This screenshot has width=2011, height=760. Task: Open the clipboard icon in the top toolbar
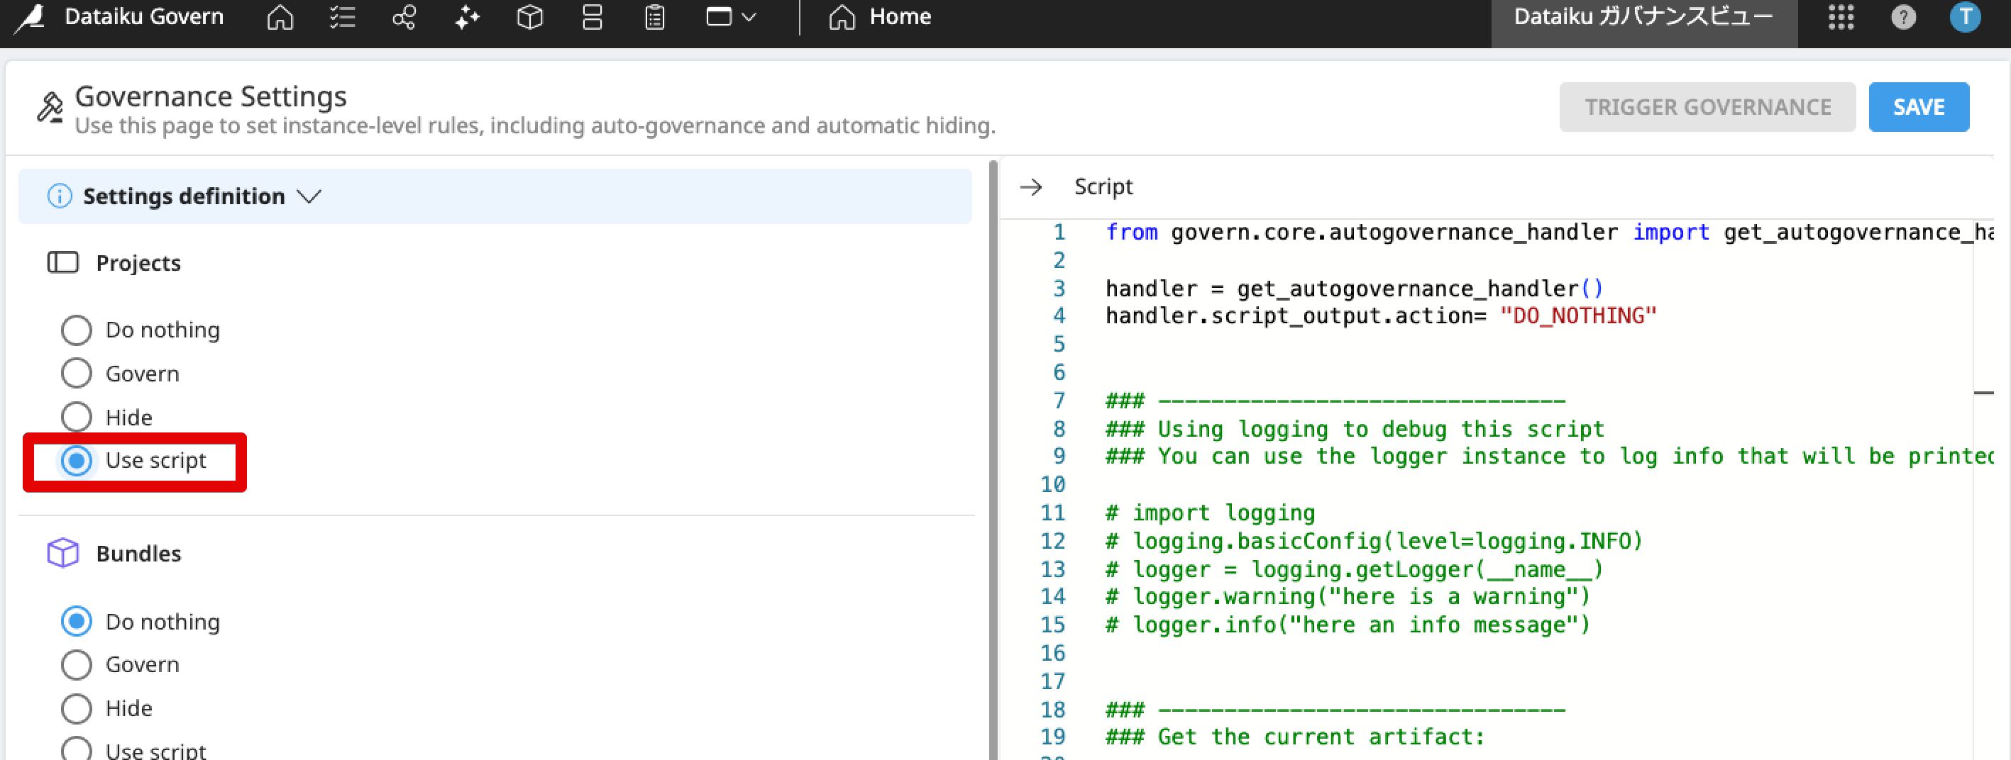pos(654,16)
